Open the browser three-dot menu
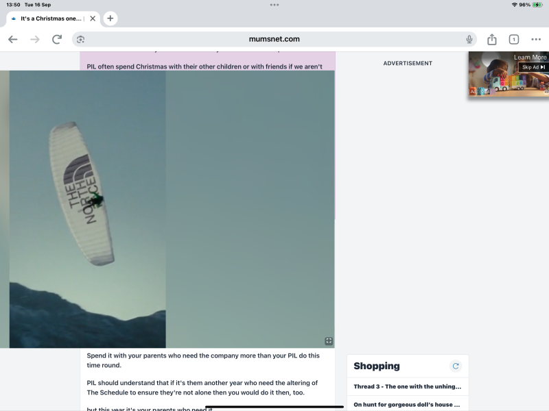 pos(536,40)
